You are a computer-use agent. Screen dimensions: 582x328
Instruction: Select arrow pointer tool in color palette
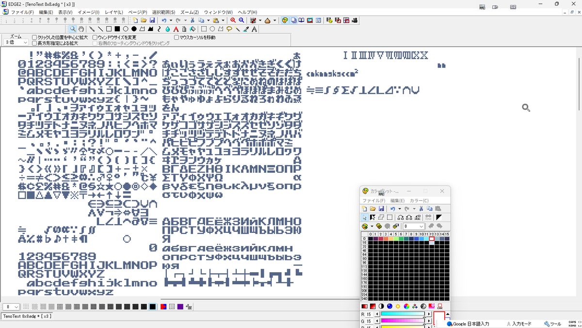pos(364,217)
